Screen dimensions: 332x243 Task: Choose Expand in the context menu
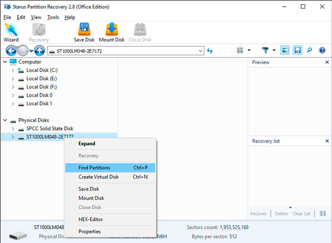pyautogui.click(x=110, y=144)
